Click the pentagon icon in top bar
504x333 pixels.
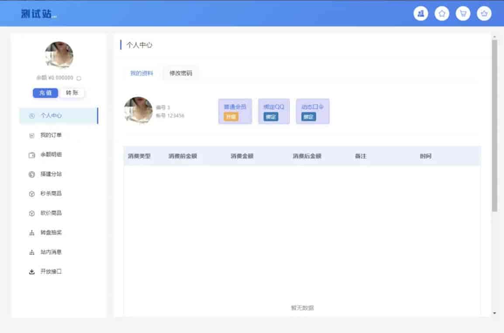(442, 14)
